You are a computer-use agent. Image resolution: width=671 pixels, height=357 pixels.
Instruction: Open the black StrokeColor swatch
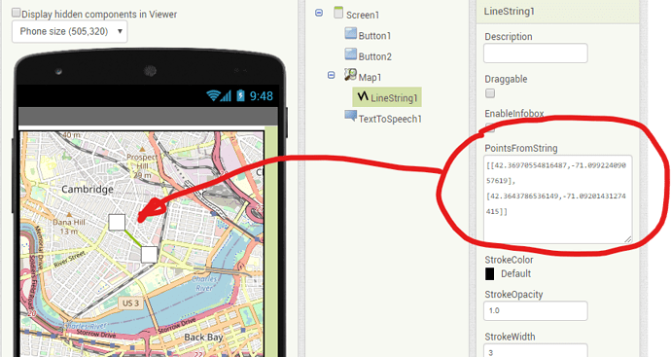[x=489, y=274]
